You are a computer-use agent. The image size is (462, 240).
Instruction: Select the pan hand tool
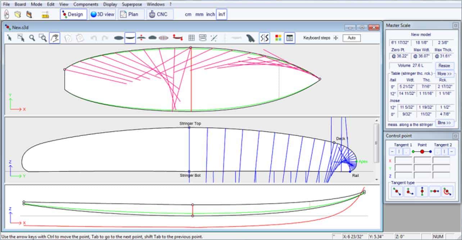[54, 38]
